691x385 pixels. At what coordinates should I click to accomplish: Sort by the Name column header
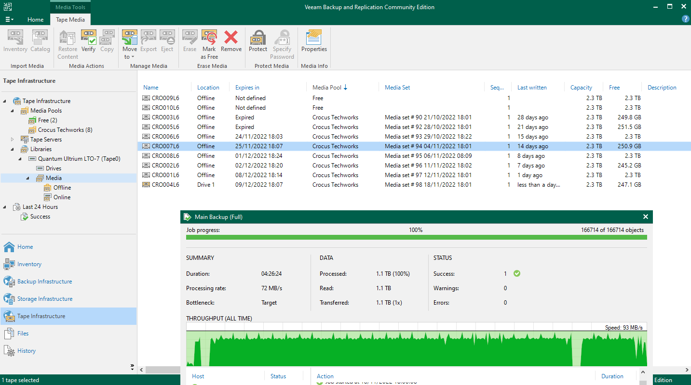coord(151,88)
